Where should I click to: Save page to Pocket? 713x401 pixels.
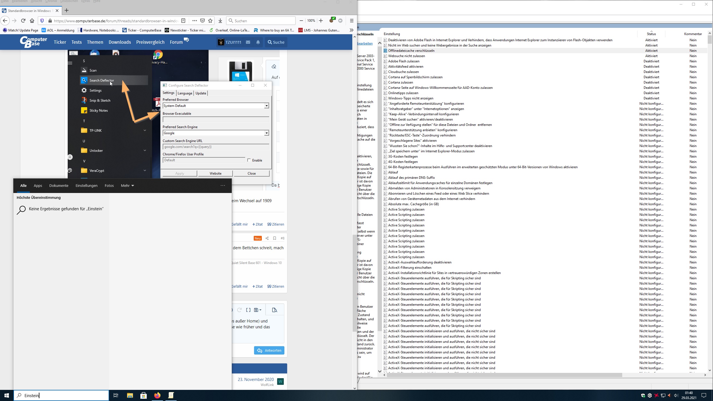click(x=202, y=21)
